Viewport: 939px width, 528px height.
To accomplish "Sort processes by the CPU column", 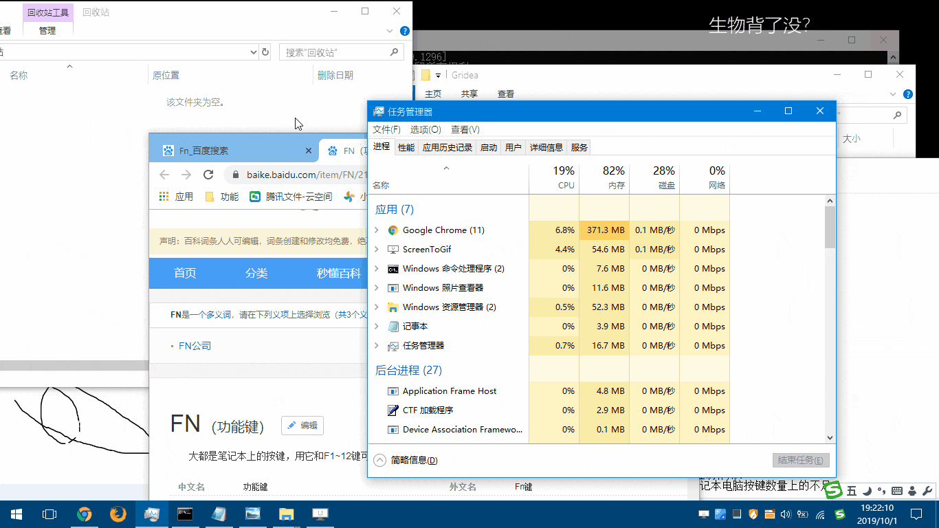I will point(554,177).
